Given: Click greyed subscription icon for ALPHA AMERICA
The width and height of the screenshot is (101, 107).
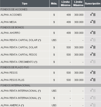Looking at the screenshot, I should coord(93,105).
